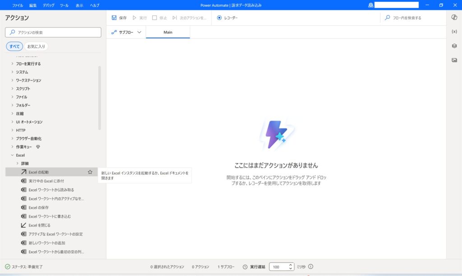Favorite Excel の起動 with the star
The image size is (462, 276).
(x=90, y=172)
